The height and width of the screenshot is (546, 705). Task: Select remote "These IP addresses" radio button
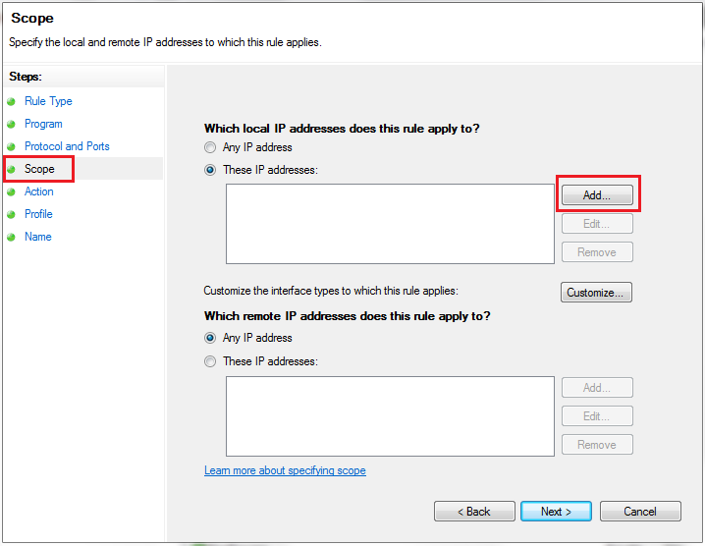point(210,361)
